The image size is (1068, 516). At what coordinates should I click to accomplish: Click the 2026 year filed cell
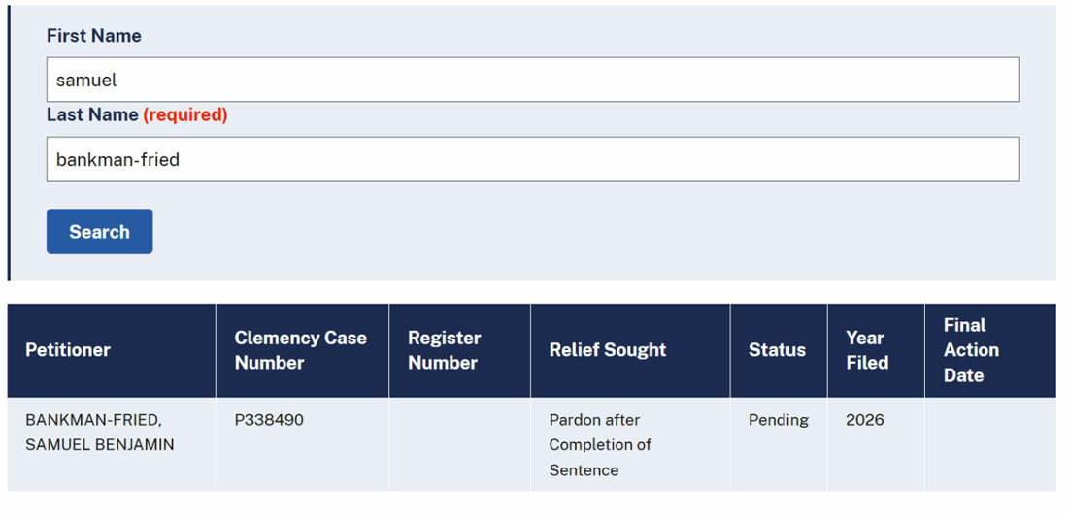(x=876, y=444)
